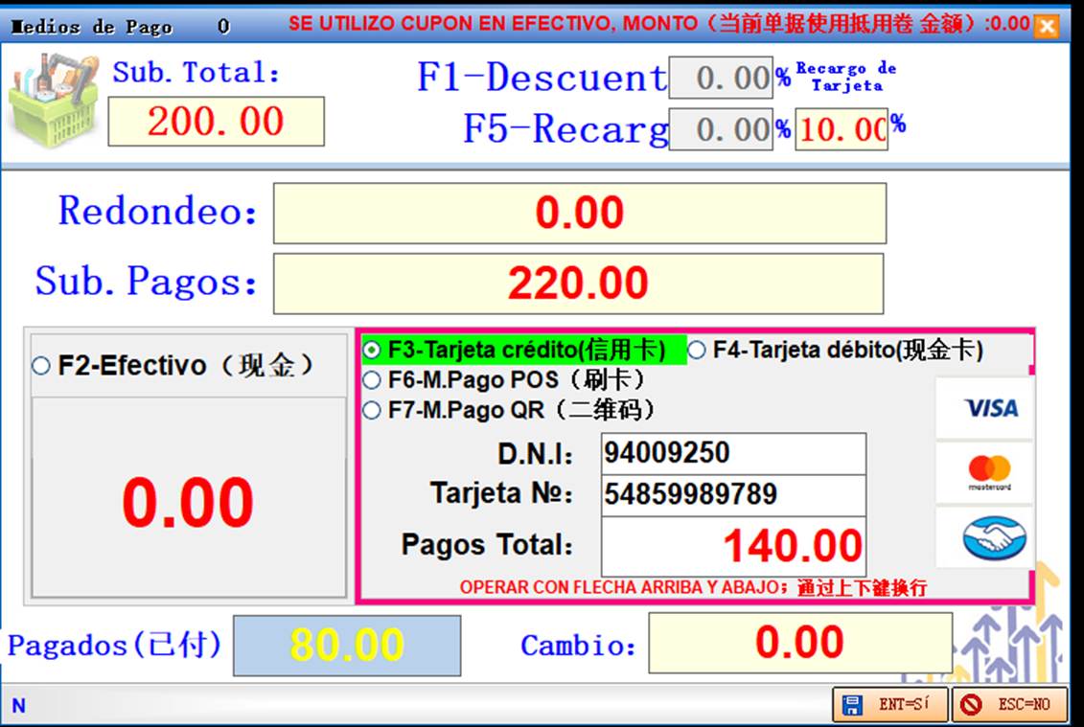Click the F5-Recargo percentage field

(721, 129)
